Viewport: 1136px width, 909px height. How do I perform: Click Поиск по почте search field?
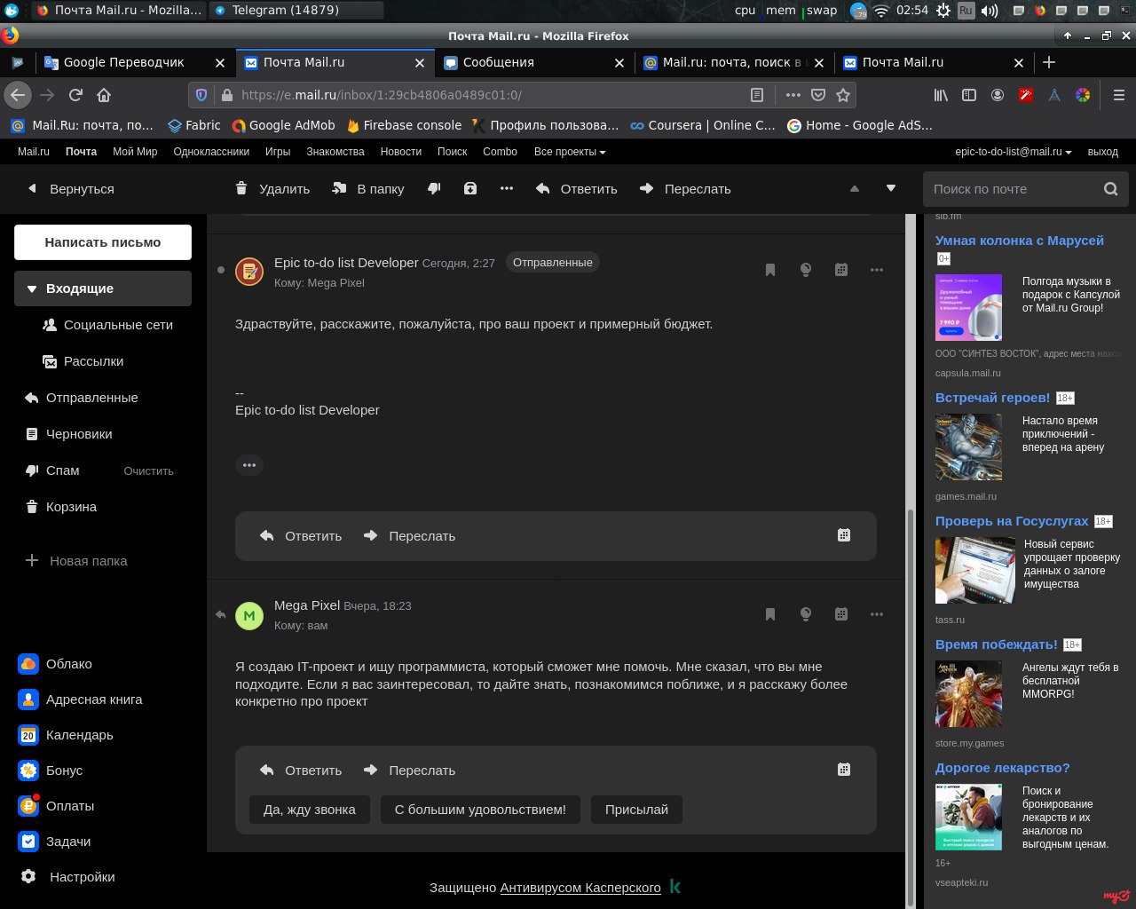(1013, 189)
